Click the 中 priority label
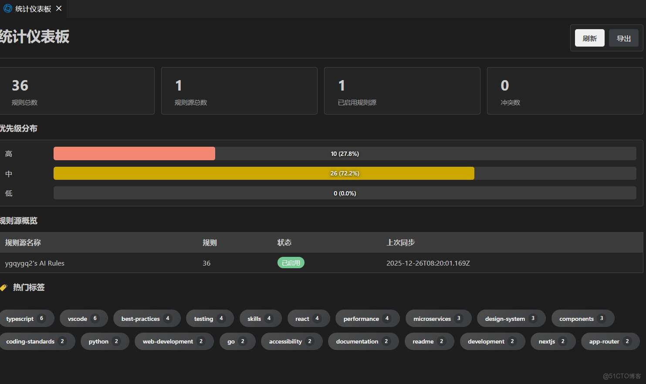 [9, 174]
